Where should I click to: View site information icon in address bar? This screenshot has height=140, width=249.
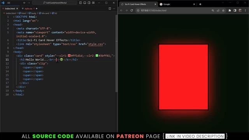pyautogui.click(x=138, y=10)
